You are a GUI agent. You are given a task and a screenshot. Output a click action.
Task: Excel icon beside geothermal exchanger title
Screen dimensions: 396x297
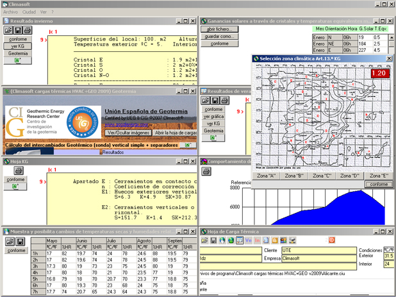pyautogui.click(x=188, y=145)
